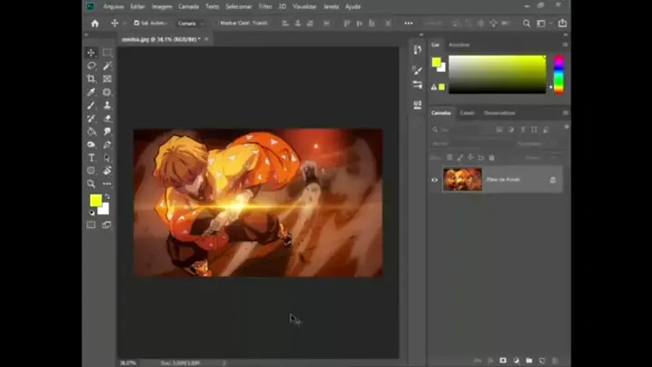Open the workspace switcher dropdown
The width and height of the screenshot is (652, 367).
tap(542, 24)
